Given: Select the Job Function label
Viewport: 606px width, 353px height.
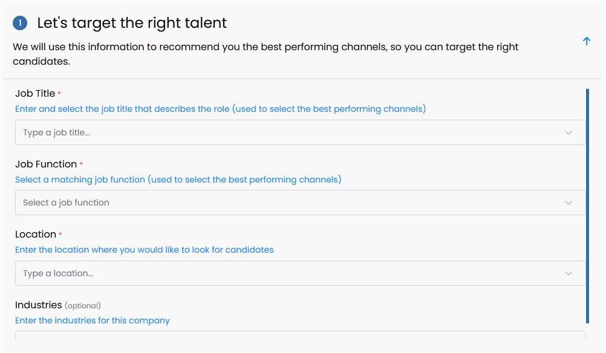Looking at the screenshot, I should pos(46,164).
